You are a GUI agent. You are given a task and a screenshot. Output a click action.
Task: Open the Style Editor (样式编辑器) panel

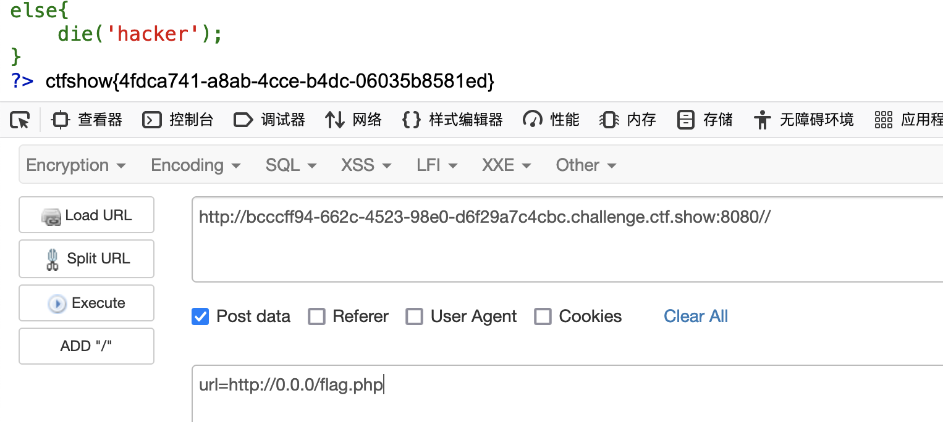(452, 120)
